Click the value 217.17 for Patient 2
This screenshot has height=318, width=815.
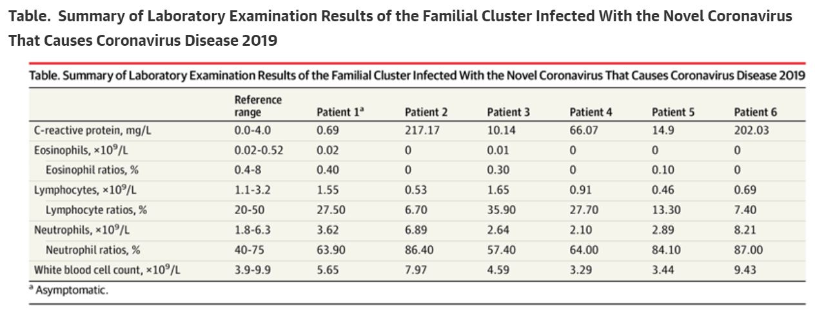coord(422,130)
